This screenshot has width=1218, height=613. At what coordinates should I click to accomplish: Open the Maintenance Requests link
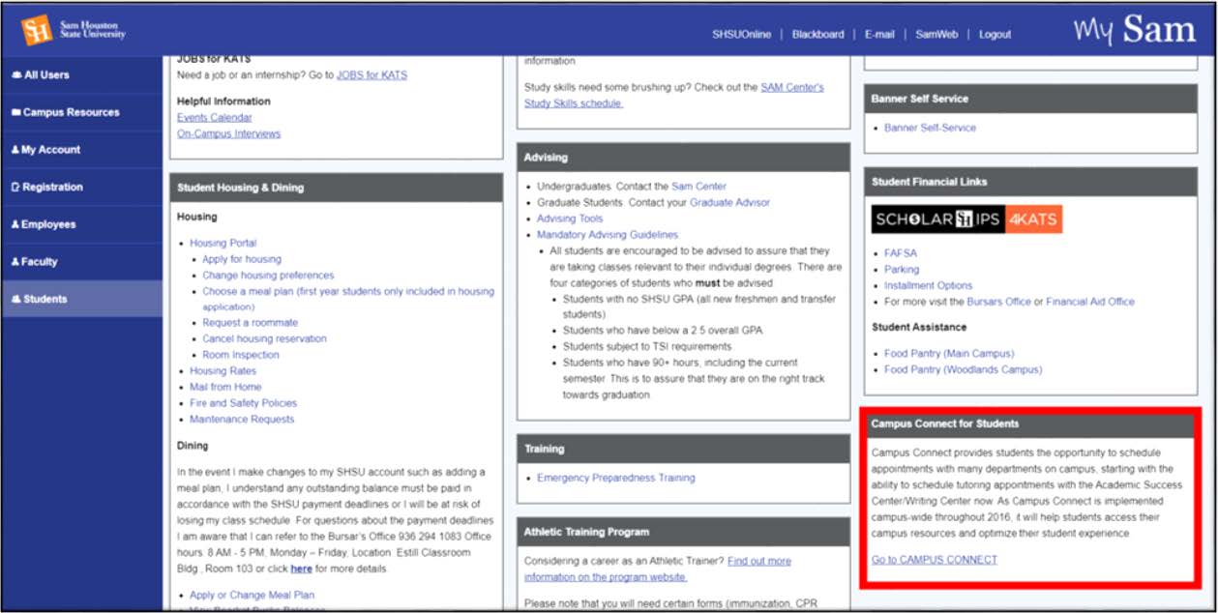coord(242,420)
